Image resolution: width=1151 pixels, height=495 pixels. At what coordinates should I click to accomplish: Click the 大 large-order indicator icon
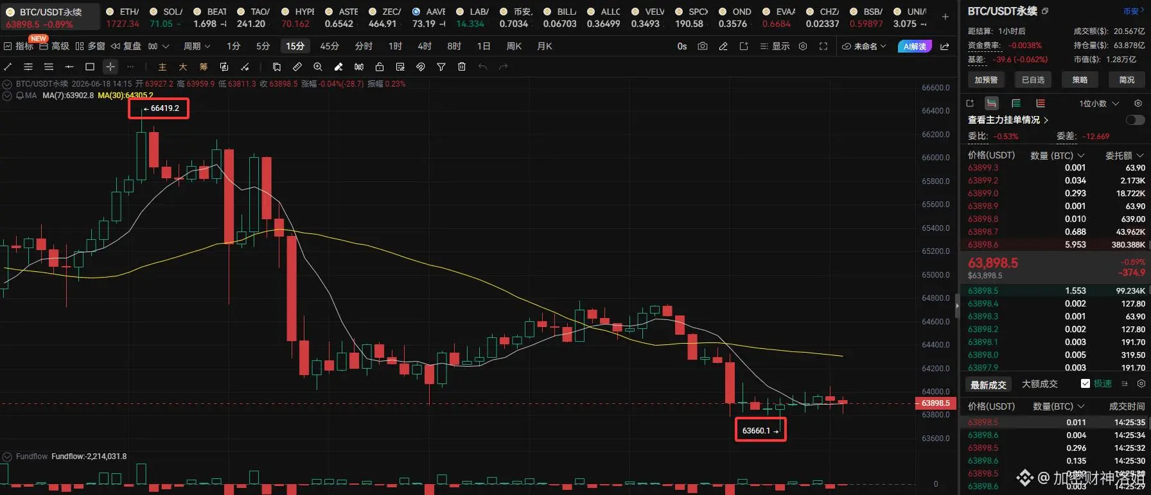click(183, 67)
